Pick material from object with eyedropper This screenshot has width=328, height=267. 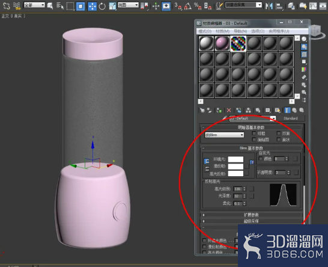[x=225, y=118]
